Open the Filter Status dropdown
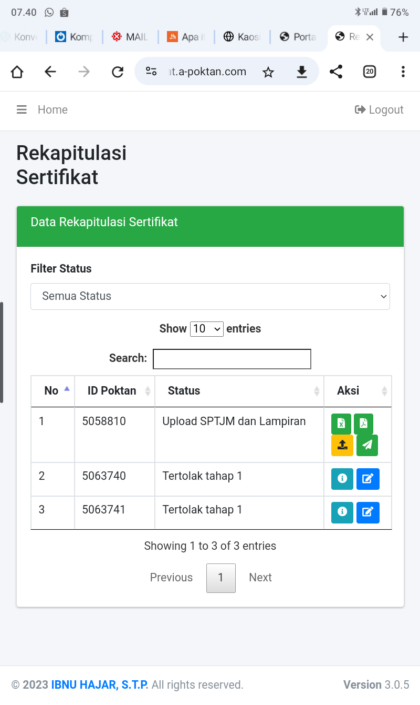 (x=210, y=296)
